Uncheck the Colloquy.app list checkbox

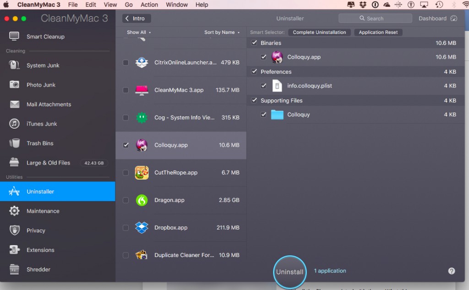tap(125, 145)
